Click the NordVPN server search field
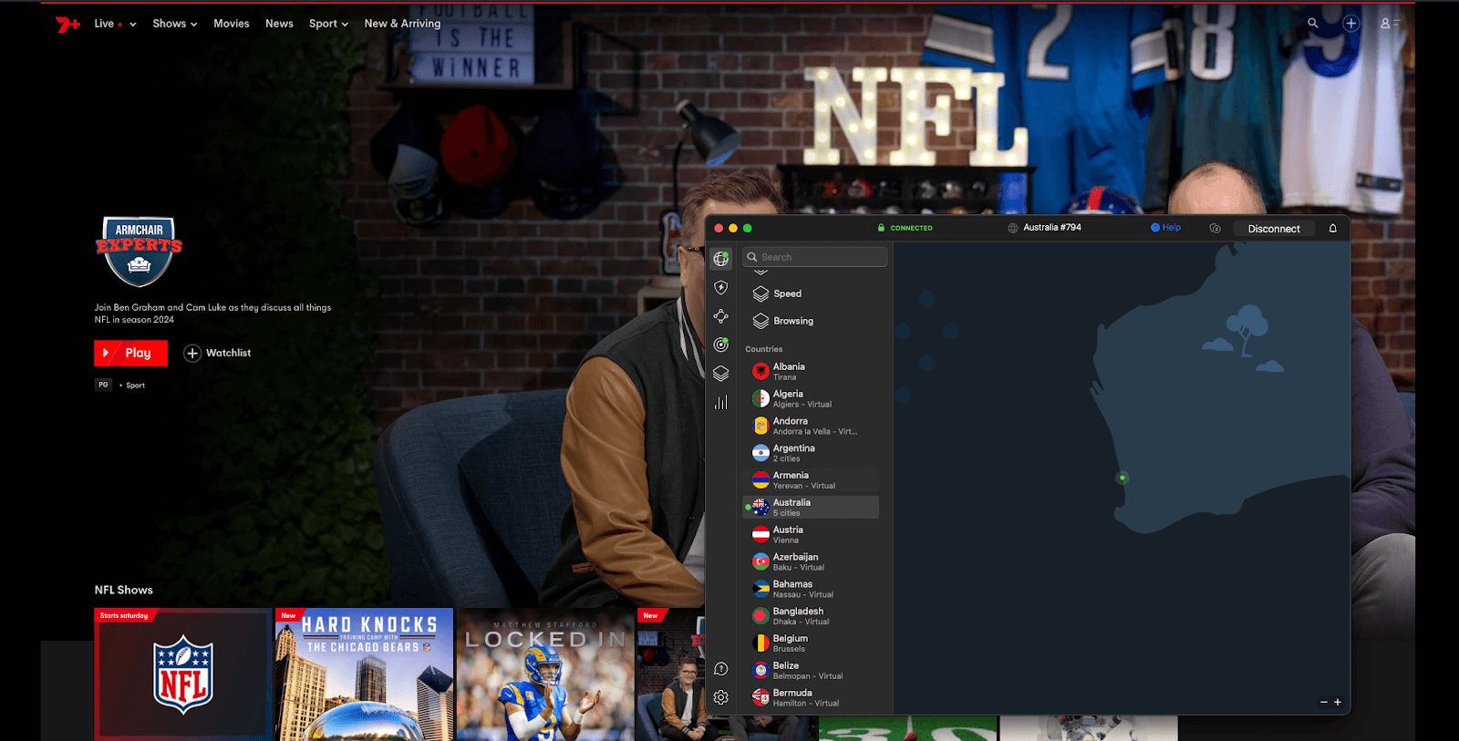The height and width of the screenshot is (741, 1459). click(815, 257)
